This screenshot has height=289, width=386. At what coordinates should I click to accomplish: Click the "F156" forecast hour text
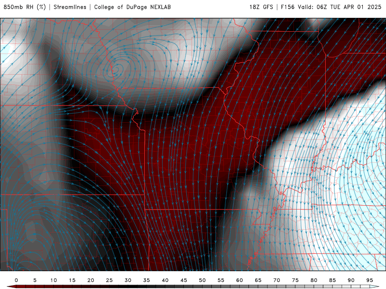[288, 7]
